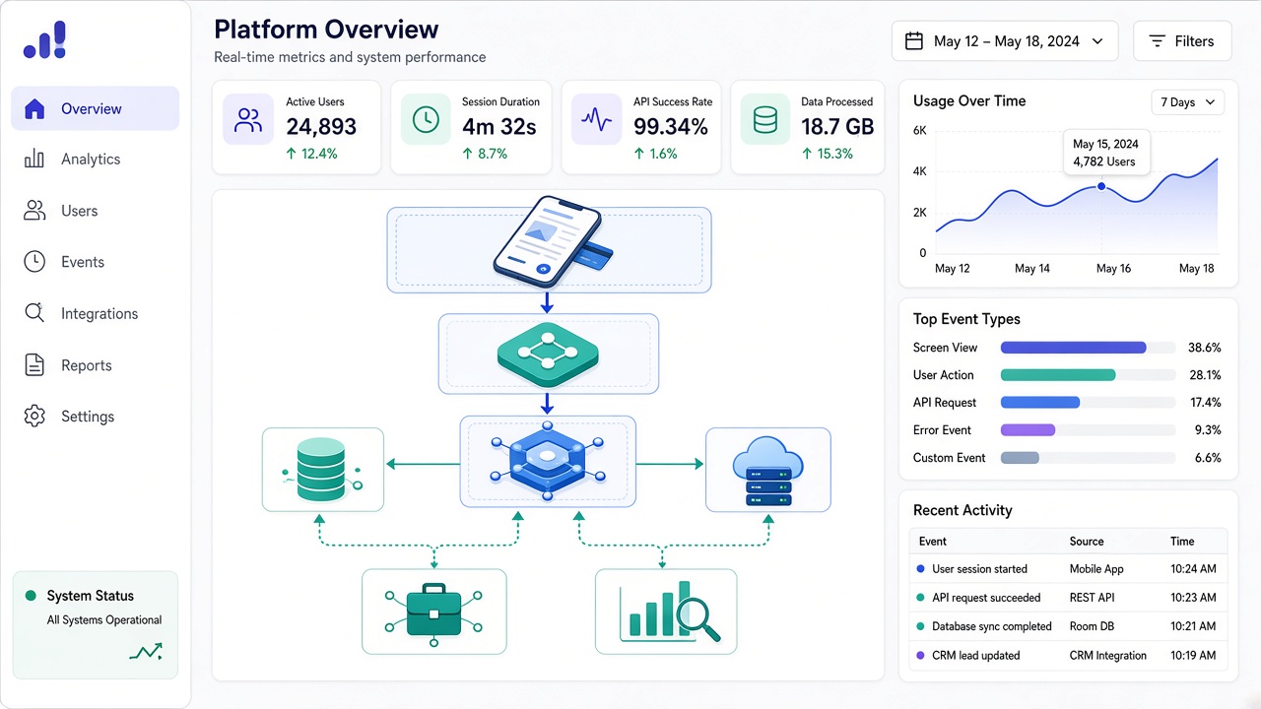
Task: Open the Analytics bar chart icon
Action: (34, 159)
